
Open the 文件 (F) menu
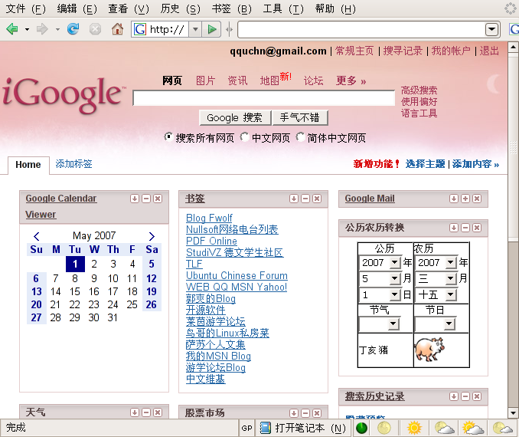point(25,8)
